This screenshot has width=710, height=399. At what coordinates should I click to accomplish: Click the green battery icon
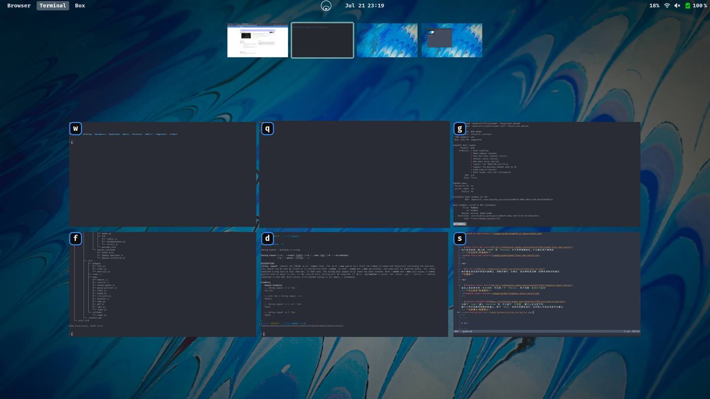point(687,6)
